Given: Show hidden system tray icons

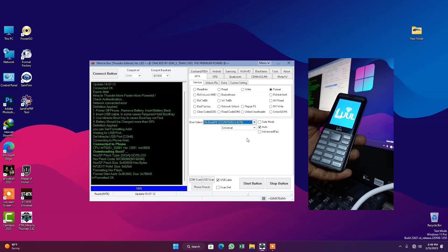Looking at the screenshot, I should pos(400,246).
